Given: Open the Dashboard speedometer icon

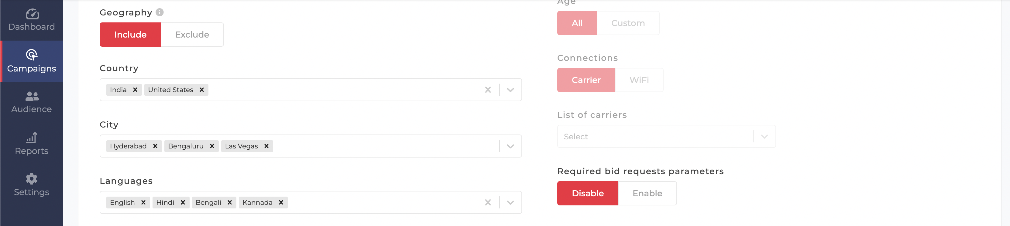Looking at the screenshot, I should tap(32, 14).
